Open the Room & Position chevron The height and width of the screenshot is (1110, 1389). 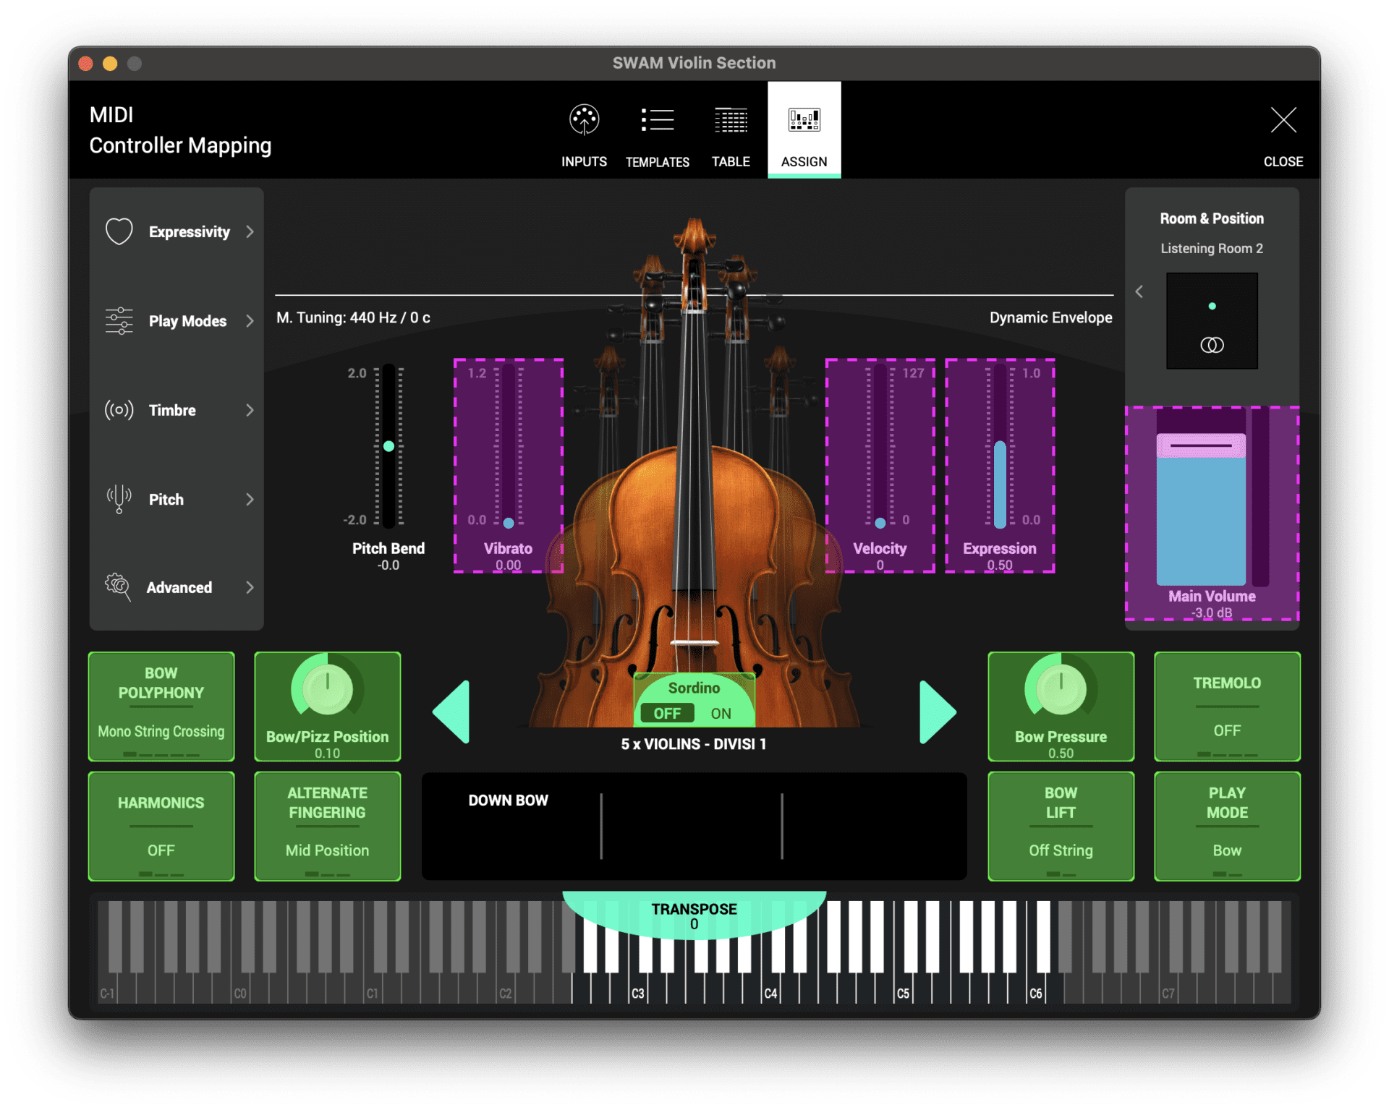click(1139, 291)
